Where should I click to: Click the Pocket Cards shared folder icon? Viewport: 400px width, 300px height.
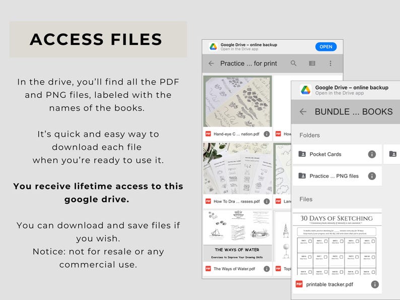pos(302,154)
